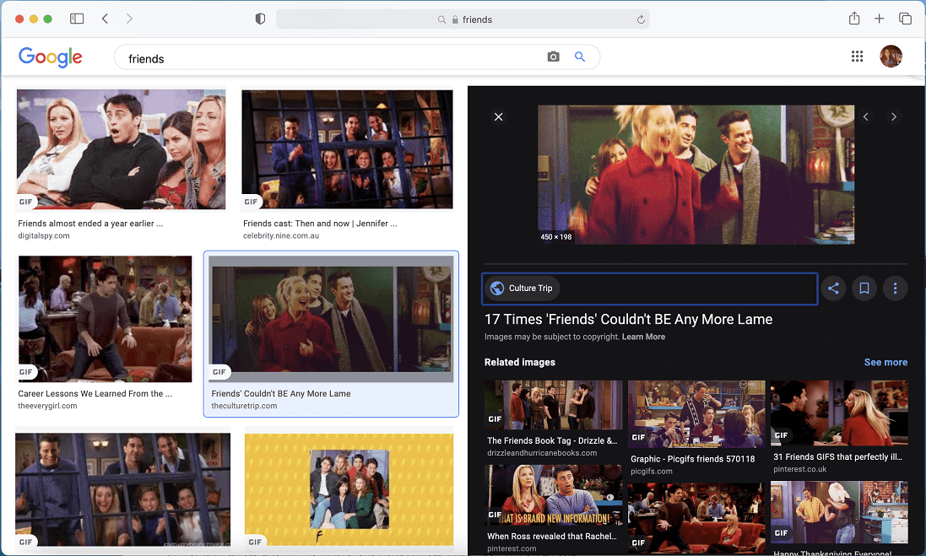Visit the Culture Trip source link
The width and height of the screenshot is (926, 556).
(522, 289)
